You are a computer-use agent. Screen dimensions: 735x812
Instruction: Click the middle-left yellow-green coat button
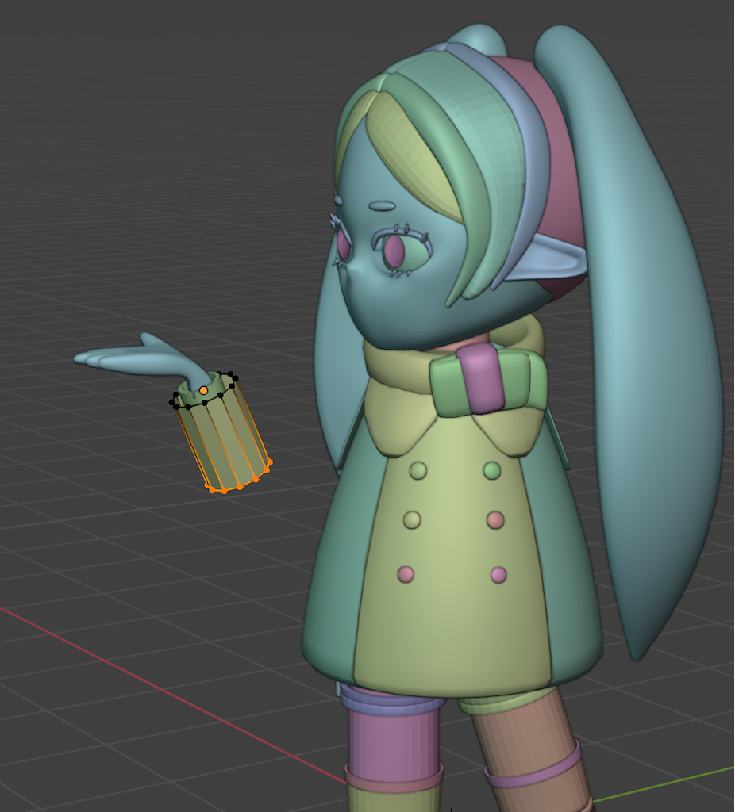[x=412, y=519]
